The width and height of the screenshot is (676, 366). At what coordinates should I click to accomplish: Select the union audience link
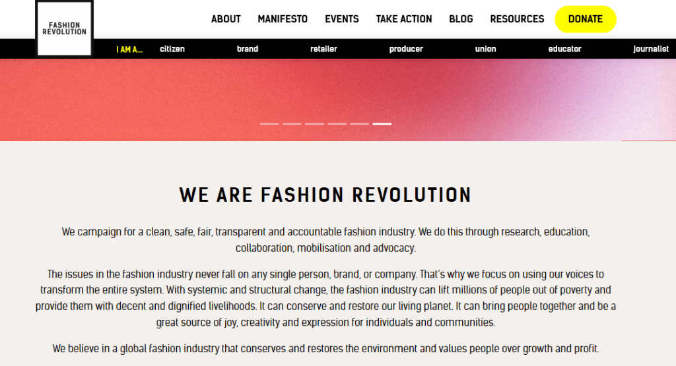tap(485, 49)
